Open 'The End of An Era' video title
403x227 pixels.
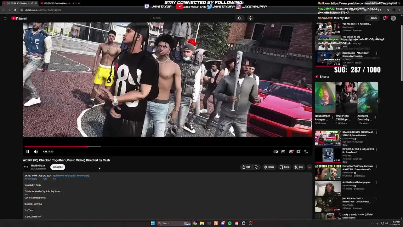(x=351, y=37)
